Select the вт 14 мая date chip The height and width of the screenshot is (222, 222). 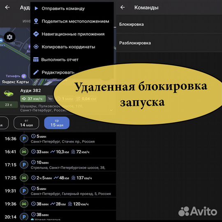pyautogui.click(x=26, y=123)
